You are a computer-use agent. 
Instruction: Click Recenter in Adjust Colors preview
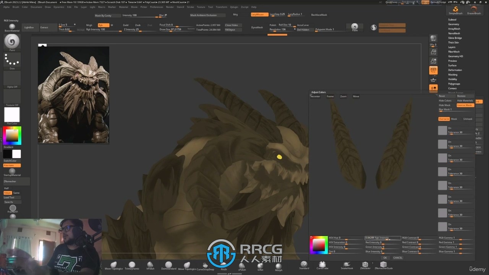pos(315,96)
